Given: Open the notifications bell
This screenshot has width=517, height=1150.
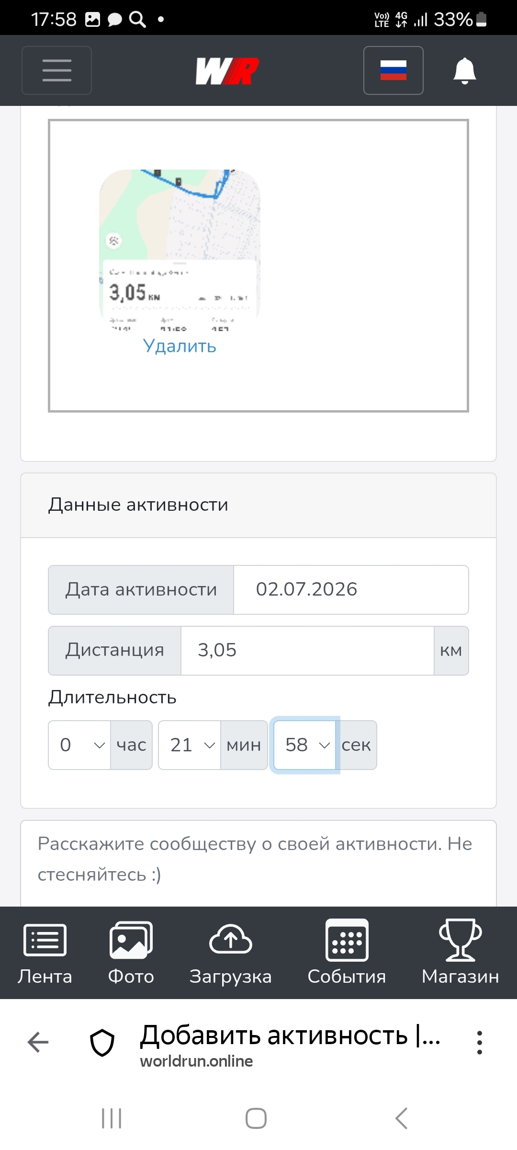Looking at the screenshot, I should (464, 71).
